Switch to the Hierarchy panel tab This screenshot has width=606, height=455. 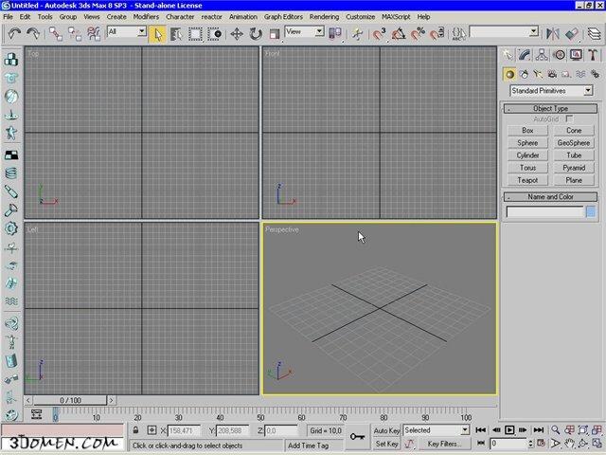[x=541, y=56]
